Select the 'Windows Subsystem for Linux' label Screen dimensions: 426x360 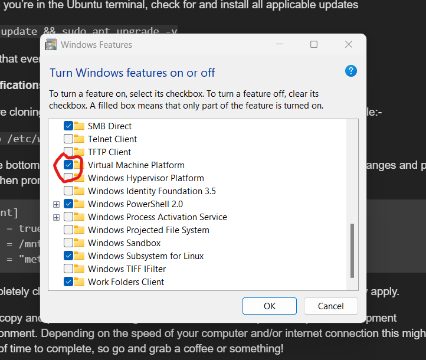tap(146, 256)
